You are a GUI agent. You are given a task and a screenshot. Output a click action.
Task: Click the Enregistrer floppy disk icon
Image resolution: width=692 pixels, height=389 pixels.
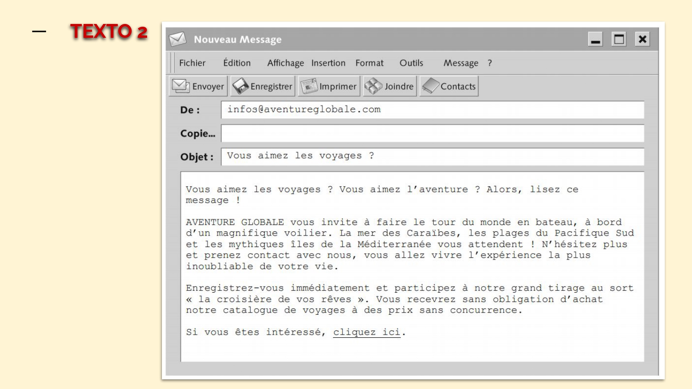coord(240,86)
